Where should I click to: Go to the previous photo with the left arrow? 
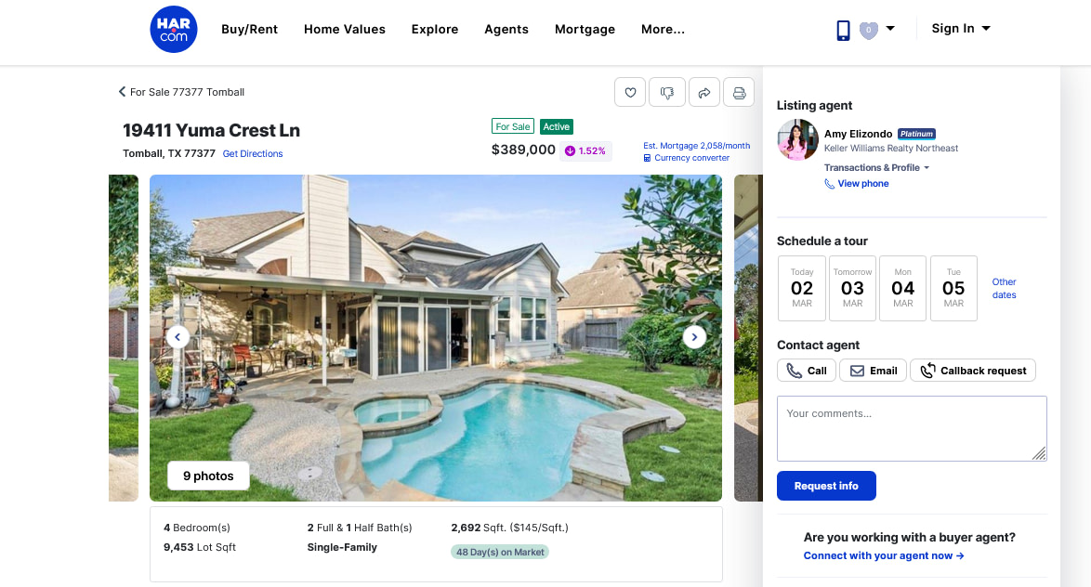pos(177,336)
